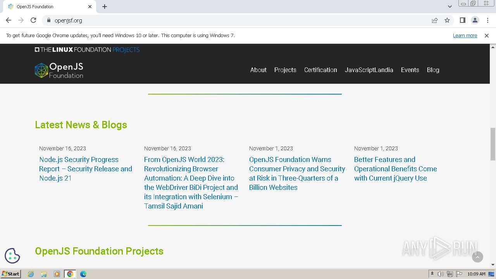The height and width of the screenshot is (279, 496).
Task: Open the Chrome three-dot menu
Action: (487, 20)
